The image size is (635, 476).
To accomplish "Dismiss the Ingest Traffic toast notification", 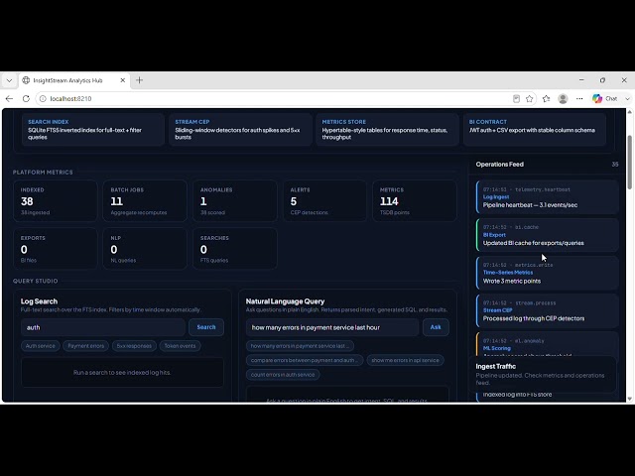I will coord(542,375).
